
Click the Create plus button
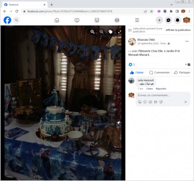point(159,20)
